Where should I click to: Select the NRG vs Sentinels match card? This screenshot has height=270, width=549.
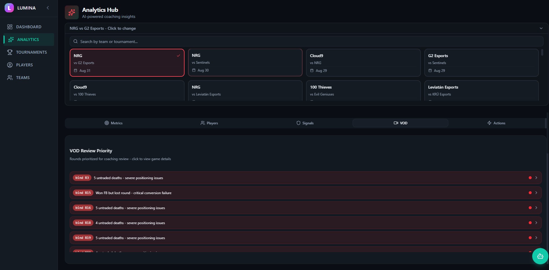tap(245, 63)
